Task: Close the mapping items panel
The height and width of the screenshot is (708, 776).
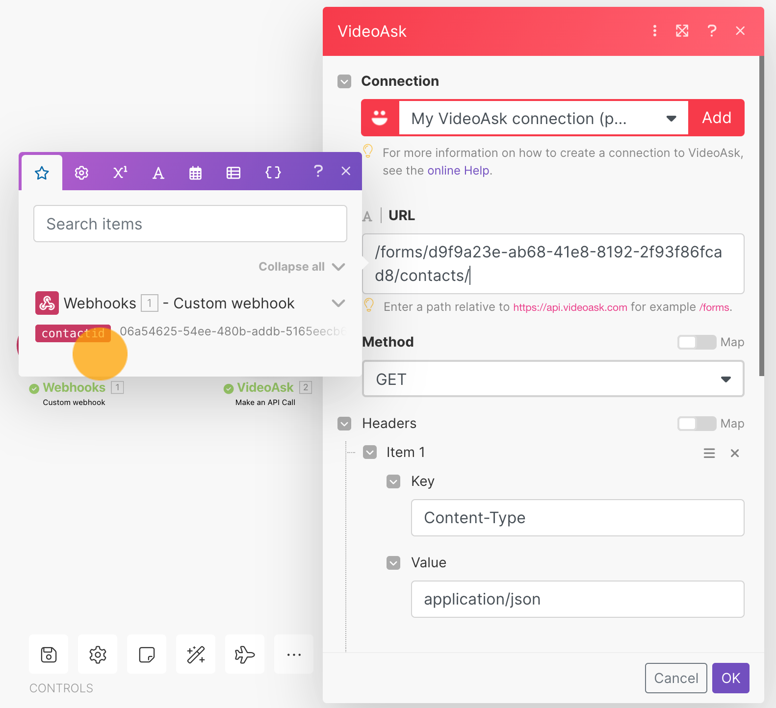Action: (x=346, y=171)
